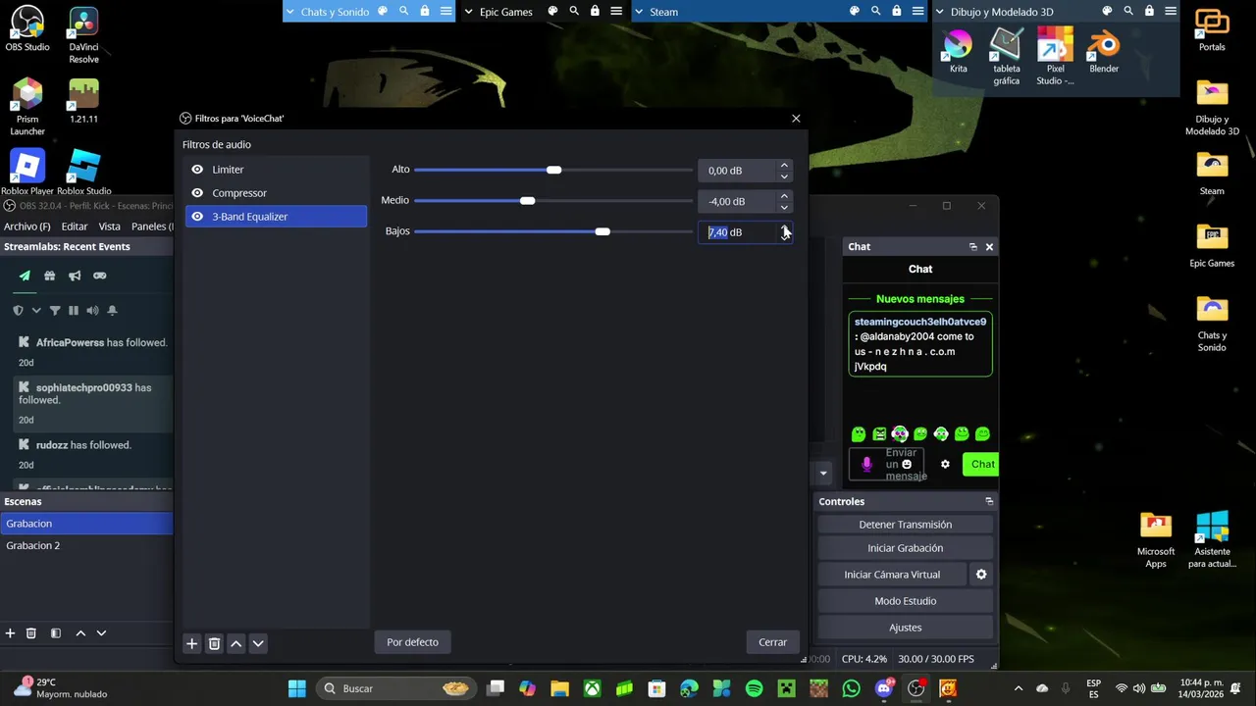Image resolution: width=1256 pixels, height=706 pixels.
Task: Select the Compressor filter row
Action: (276, 193)
